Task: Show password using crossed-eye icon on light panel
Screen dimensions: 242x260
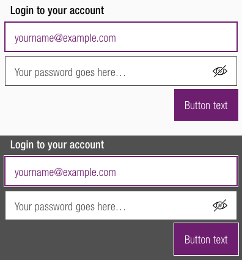Action: pyautogui.click(x=220, y=71)
